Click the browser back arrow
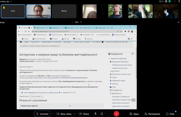This screenshot has width=181, height=117. click(19, 32)
